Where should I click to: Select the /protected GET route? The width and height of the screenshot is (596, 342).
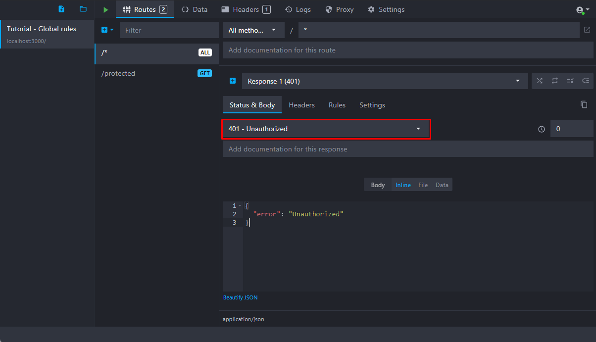(156, 73)
